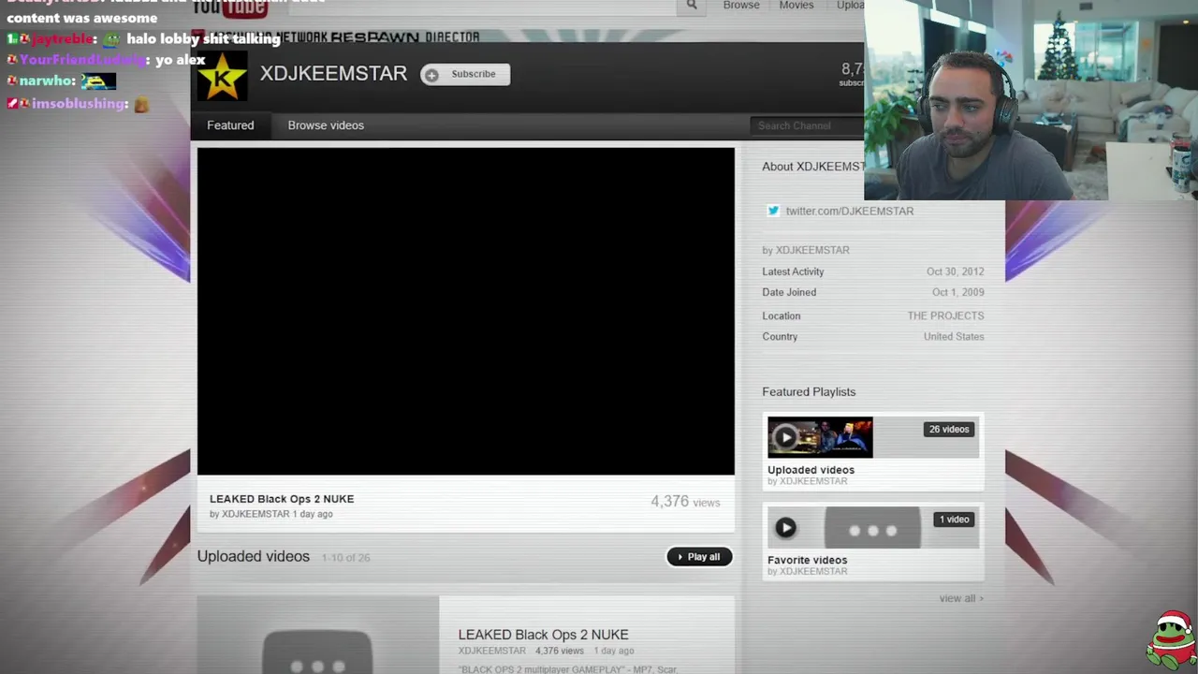
Task: Click narwho's chat username
Action: coord(47,81)
